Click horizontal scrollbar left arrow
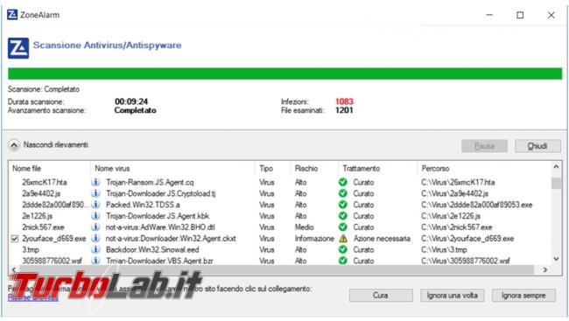The width and height of the screenshot is (569, 321). click(x=14, y=270)
